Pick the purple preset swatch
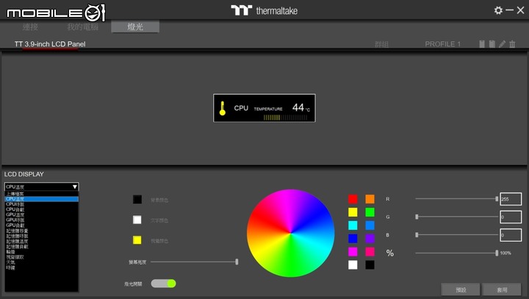 point(370,238)
